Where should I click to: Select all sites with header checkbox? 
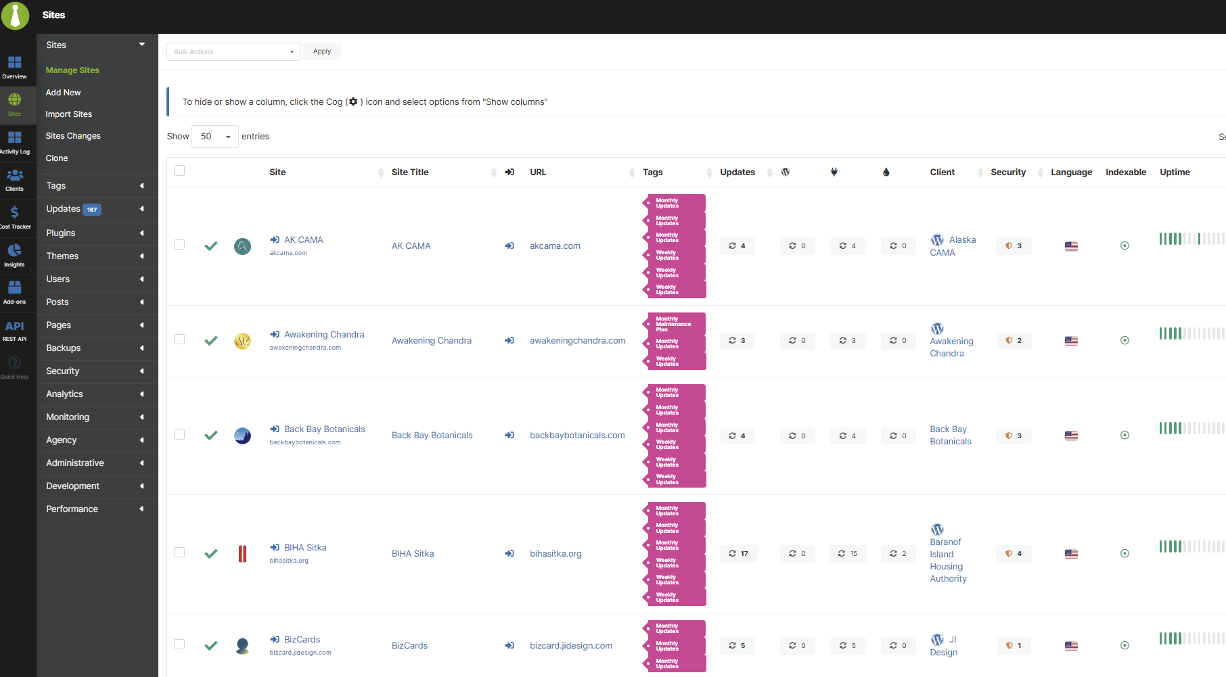(x=179, y=171)
